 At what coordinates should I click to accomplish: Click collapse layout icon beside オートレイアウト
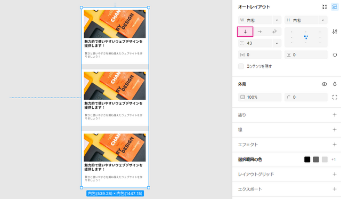click(x=324, y=7)
